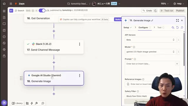Open the sidebar calendar icon
The image size is (188, 106).
pos(4,30)
